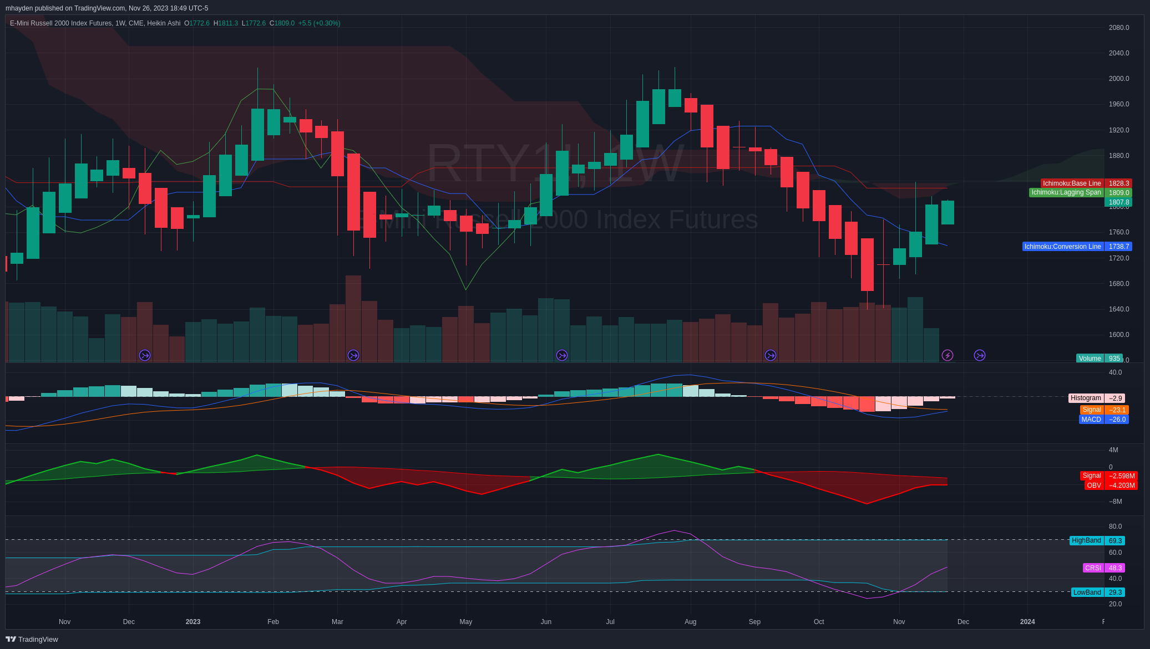
Task: Click the Ichimoku:Lagging Span label
Action: pos(1066,193)
